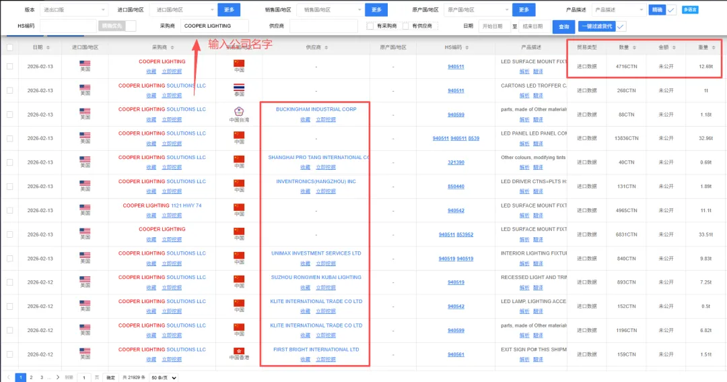727x382 pixels.
Task: Click the 数量 column sort icon
Action: click(x=634, y=47)
